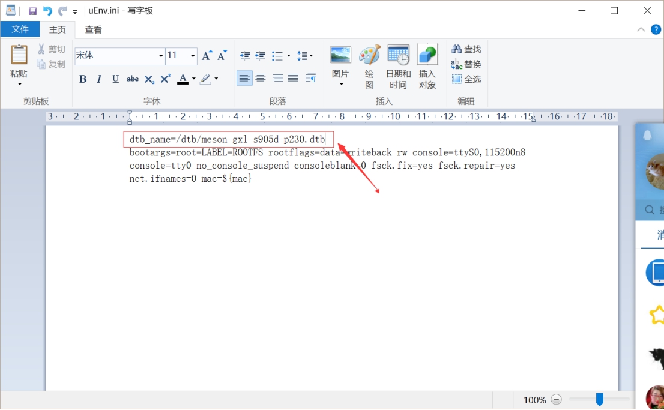Collapse the ribbon with the chevron
The image size is (664, 410).
[641, 29]
